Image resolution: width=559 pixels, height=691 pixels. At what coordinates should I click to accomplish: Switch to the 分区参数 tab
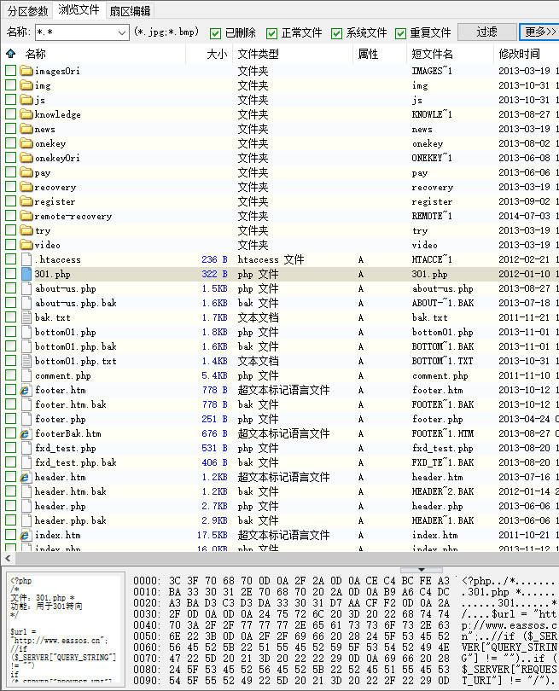(27, 10)
